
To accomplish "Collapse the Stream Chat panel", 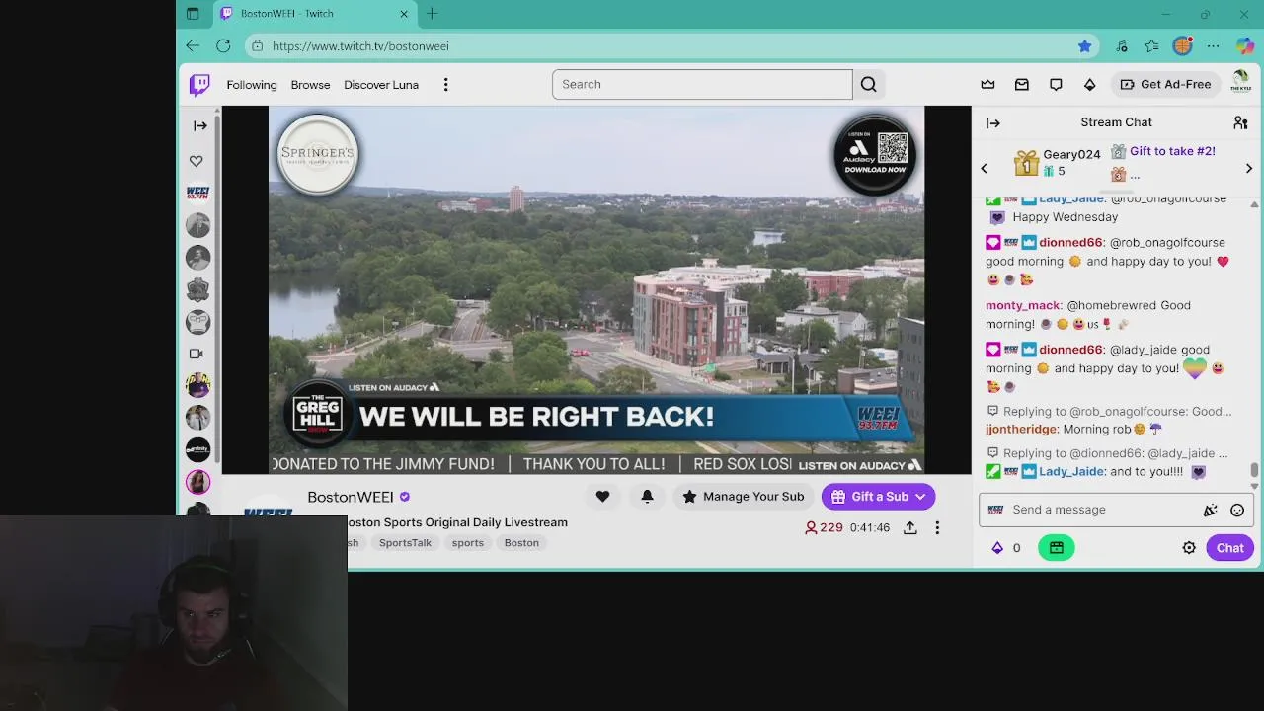I will coord(993,123).
